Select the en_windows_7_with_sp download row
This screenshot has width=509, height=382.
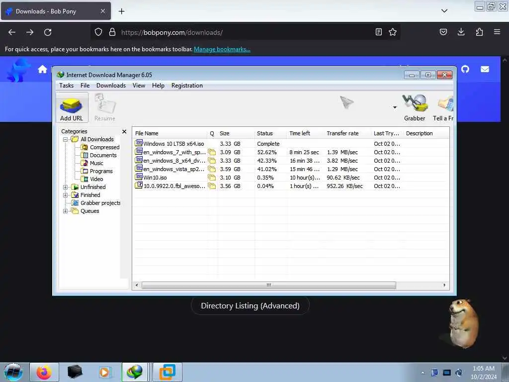tap(290, 152)
